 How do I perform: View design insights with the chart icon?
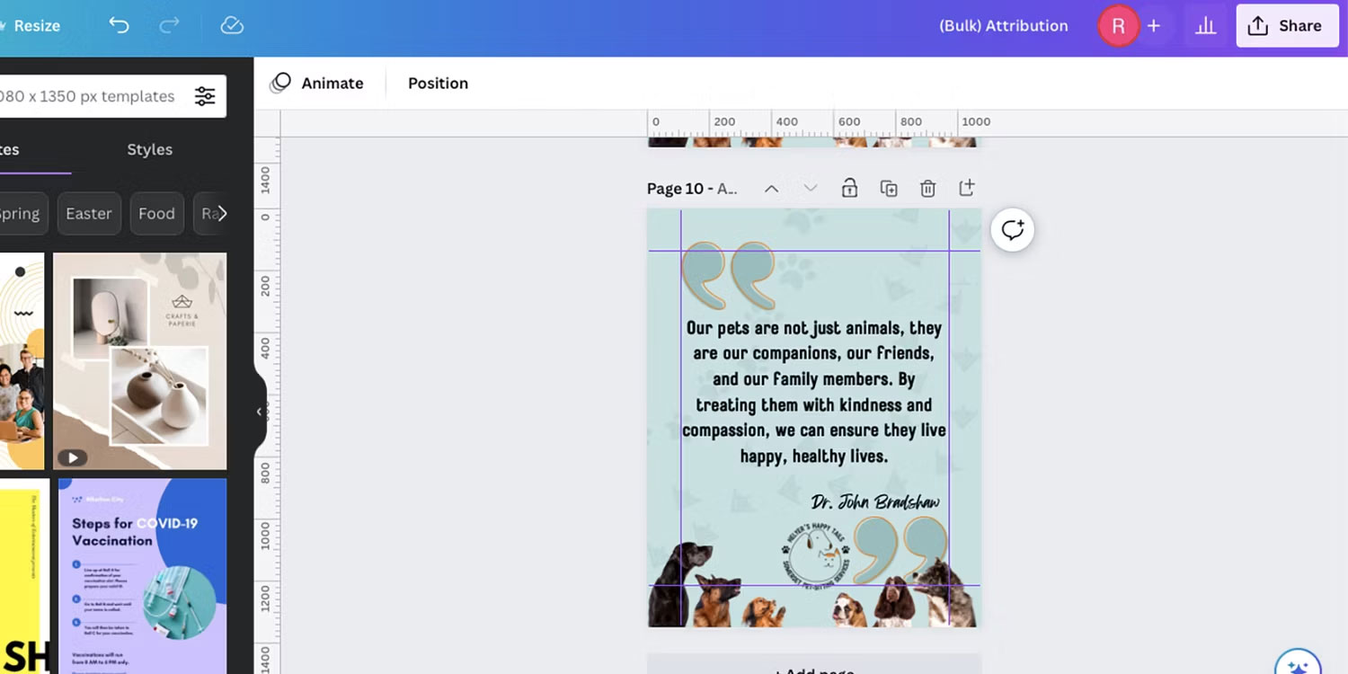[x=1205, y=25]
